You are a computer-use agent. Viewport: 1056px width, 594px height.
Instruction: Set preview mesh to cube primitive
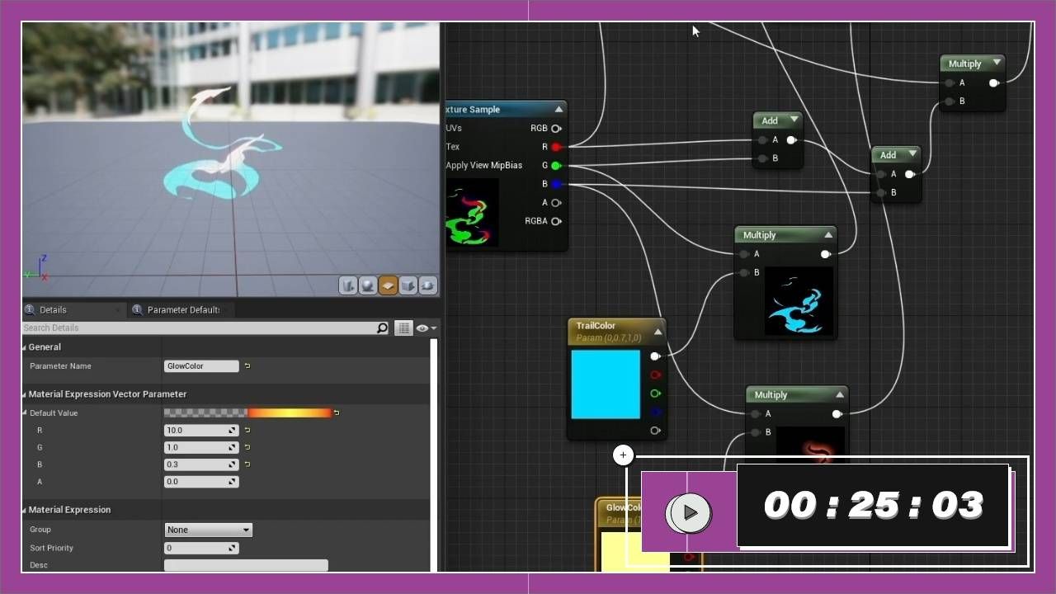click(408, 285)
